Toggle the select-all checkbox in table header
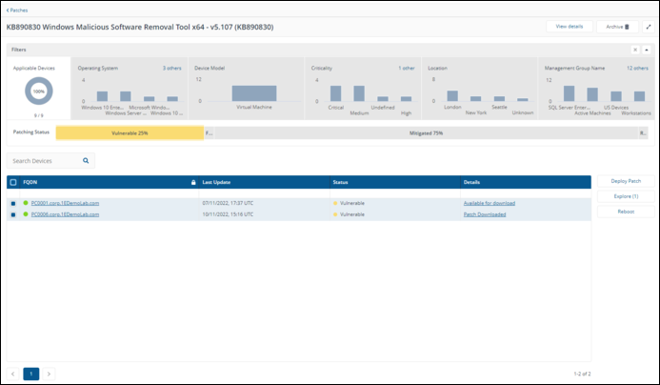The height and width of the screenshot is (385, 660). (x=12, y=182)
